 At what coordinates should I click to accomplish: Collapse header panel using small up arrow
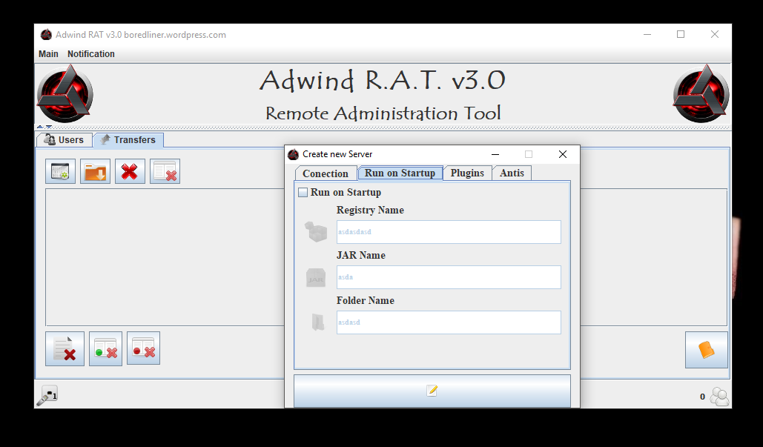(40, 127)
